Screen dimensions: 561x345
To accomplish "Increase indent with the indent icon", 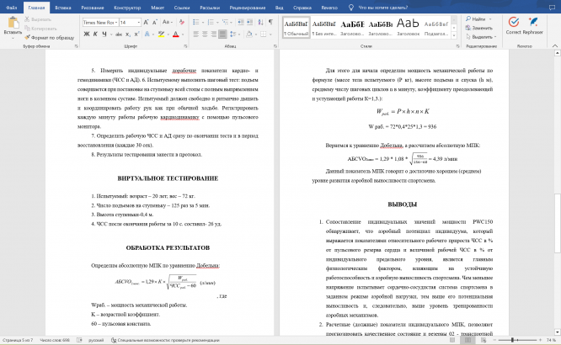I will coord(249,22).
